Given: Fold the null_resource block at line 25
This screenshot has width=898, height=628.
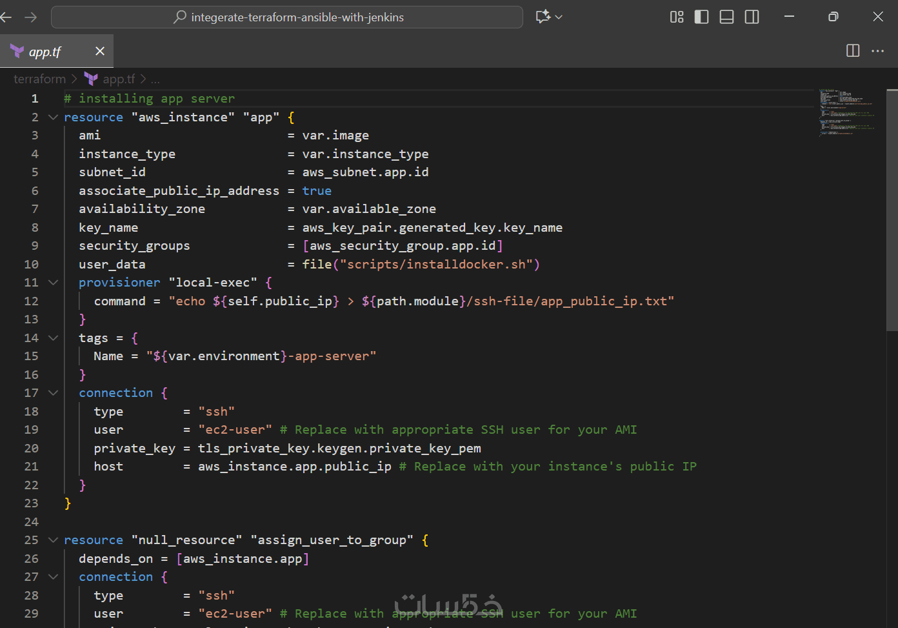Looking at the screenshot, I should point(54,540).
